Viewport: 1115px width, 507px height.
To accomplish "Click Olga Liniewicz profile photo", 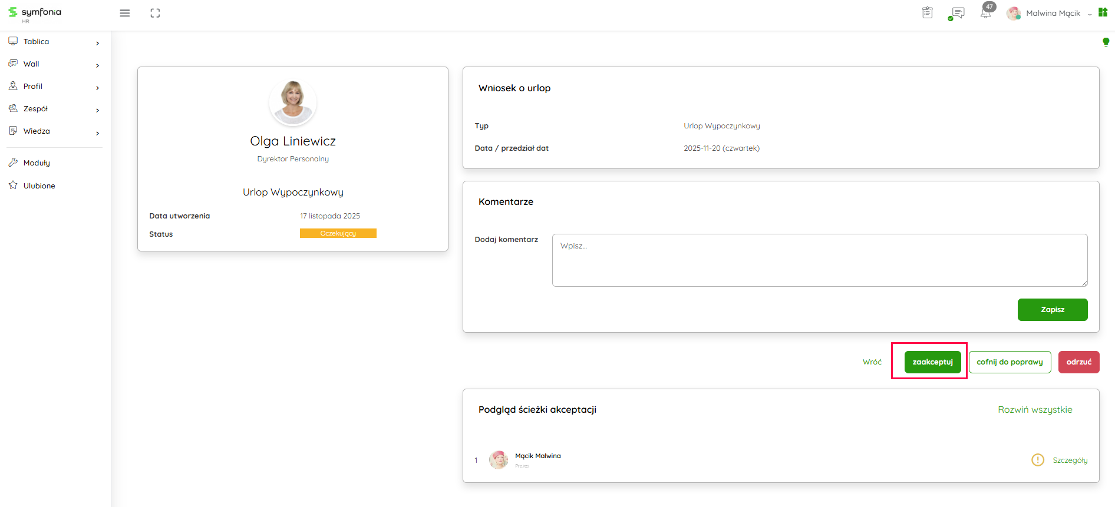I will (293, 102).
